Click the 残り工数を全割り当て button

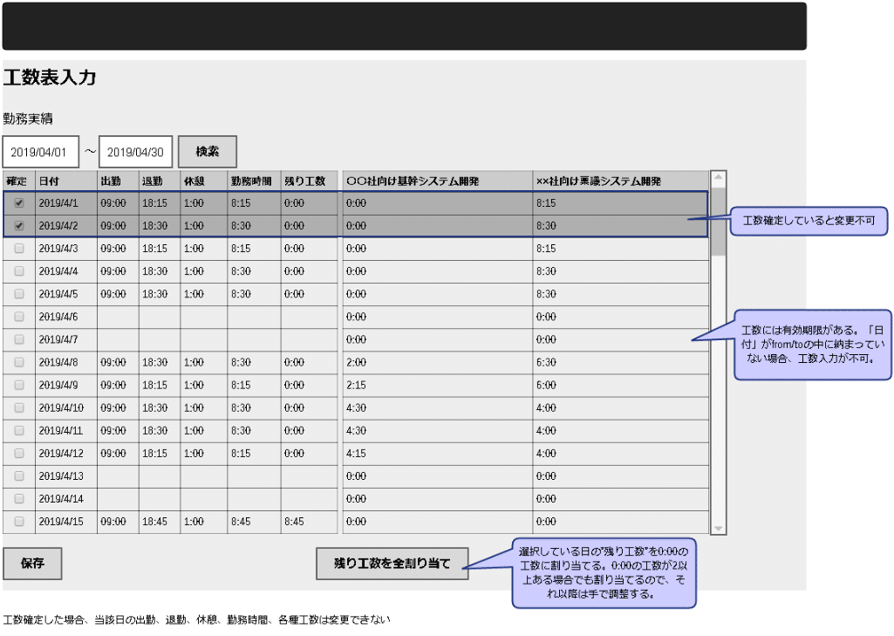pos(392,563)
